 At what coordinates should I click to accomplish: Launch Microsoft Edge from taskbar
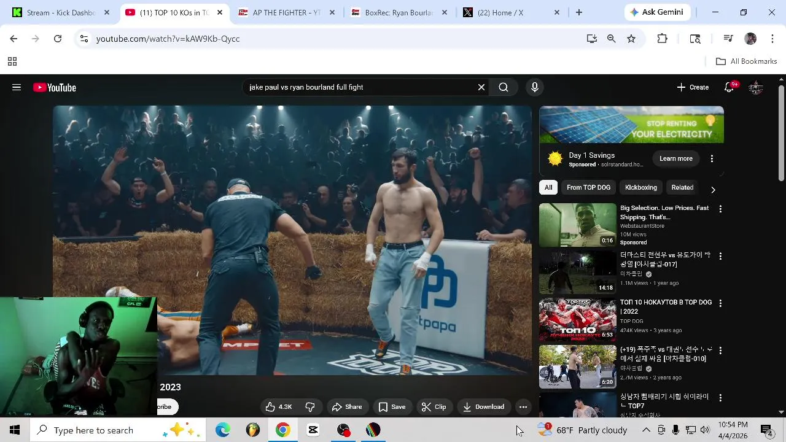point(223,430)
